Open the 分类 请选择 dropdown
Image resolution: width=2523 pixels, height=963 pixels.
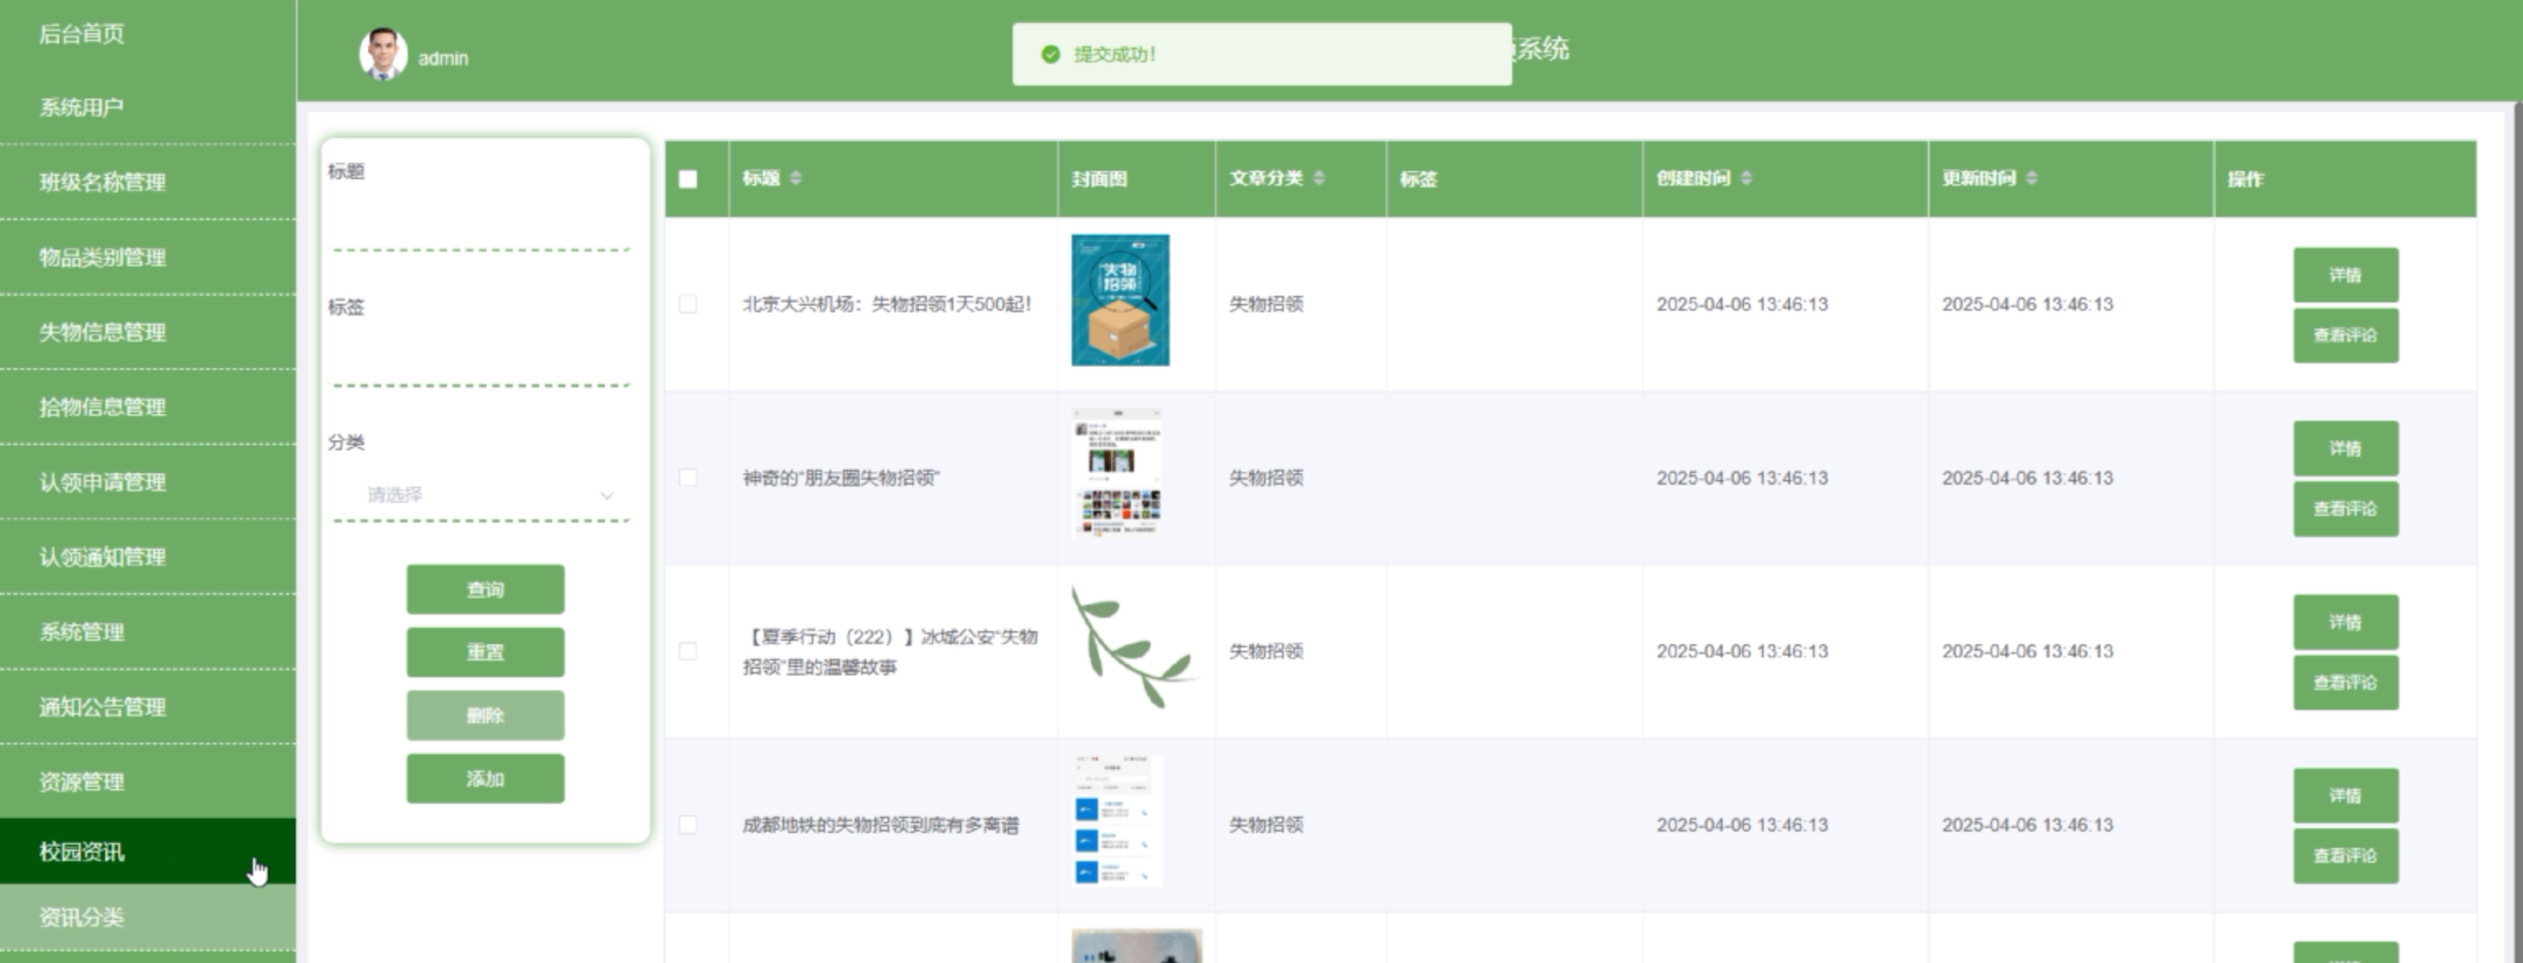482,495
